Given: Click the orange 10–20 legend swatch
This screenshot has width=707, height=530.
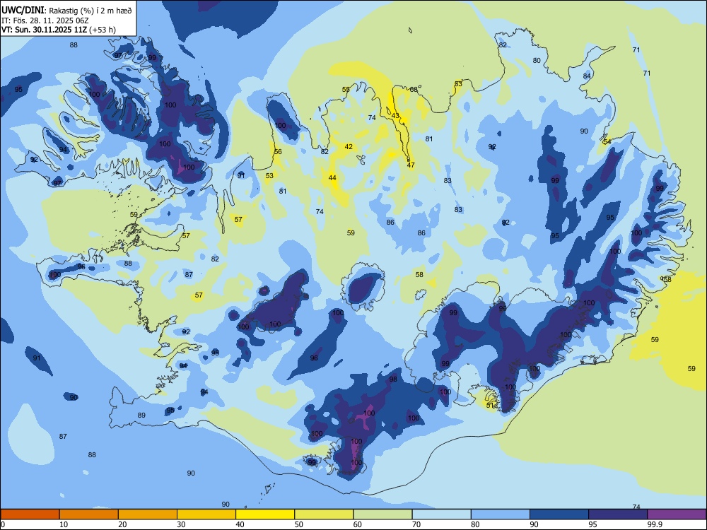Looking at the screenshot, I should pyautogui.click(x=89, y=514).
